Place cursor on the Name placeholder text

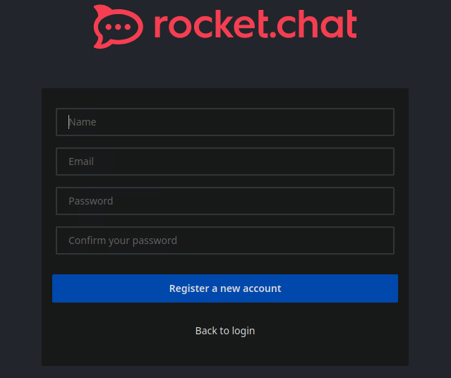point(83,122)
